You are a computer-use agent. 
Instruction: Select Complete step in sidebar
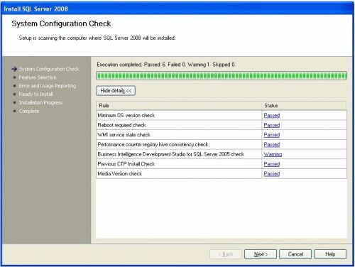(x=29, y=111)
